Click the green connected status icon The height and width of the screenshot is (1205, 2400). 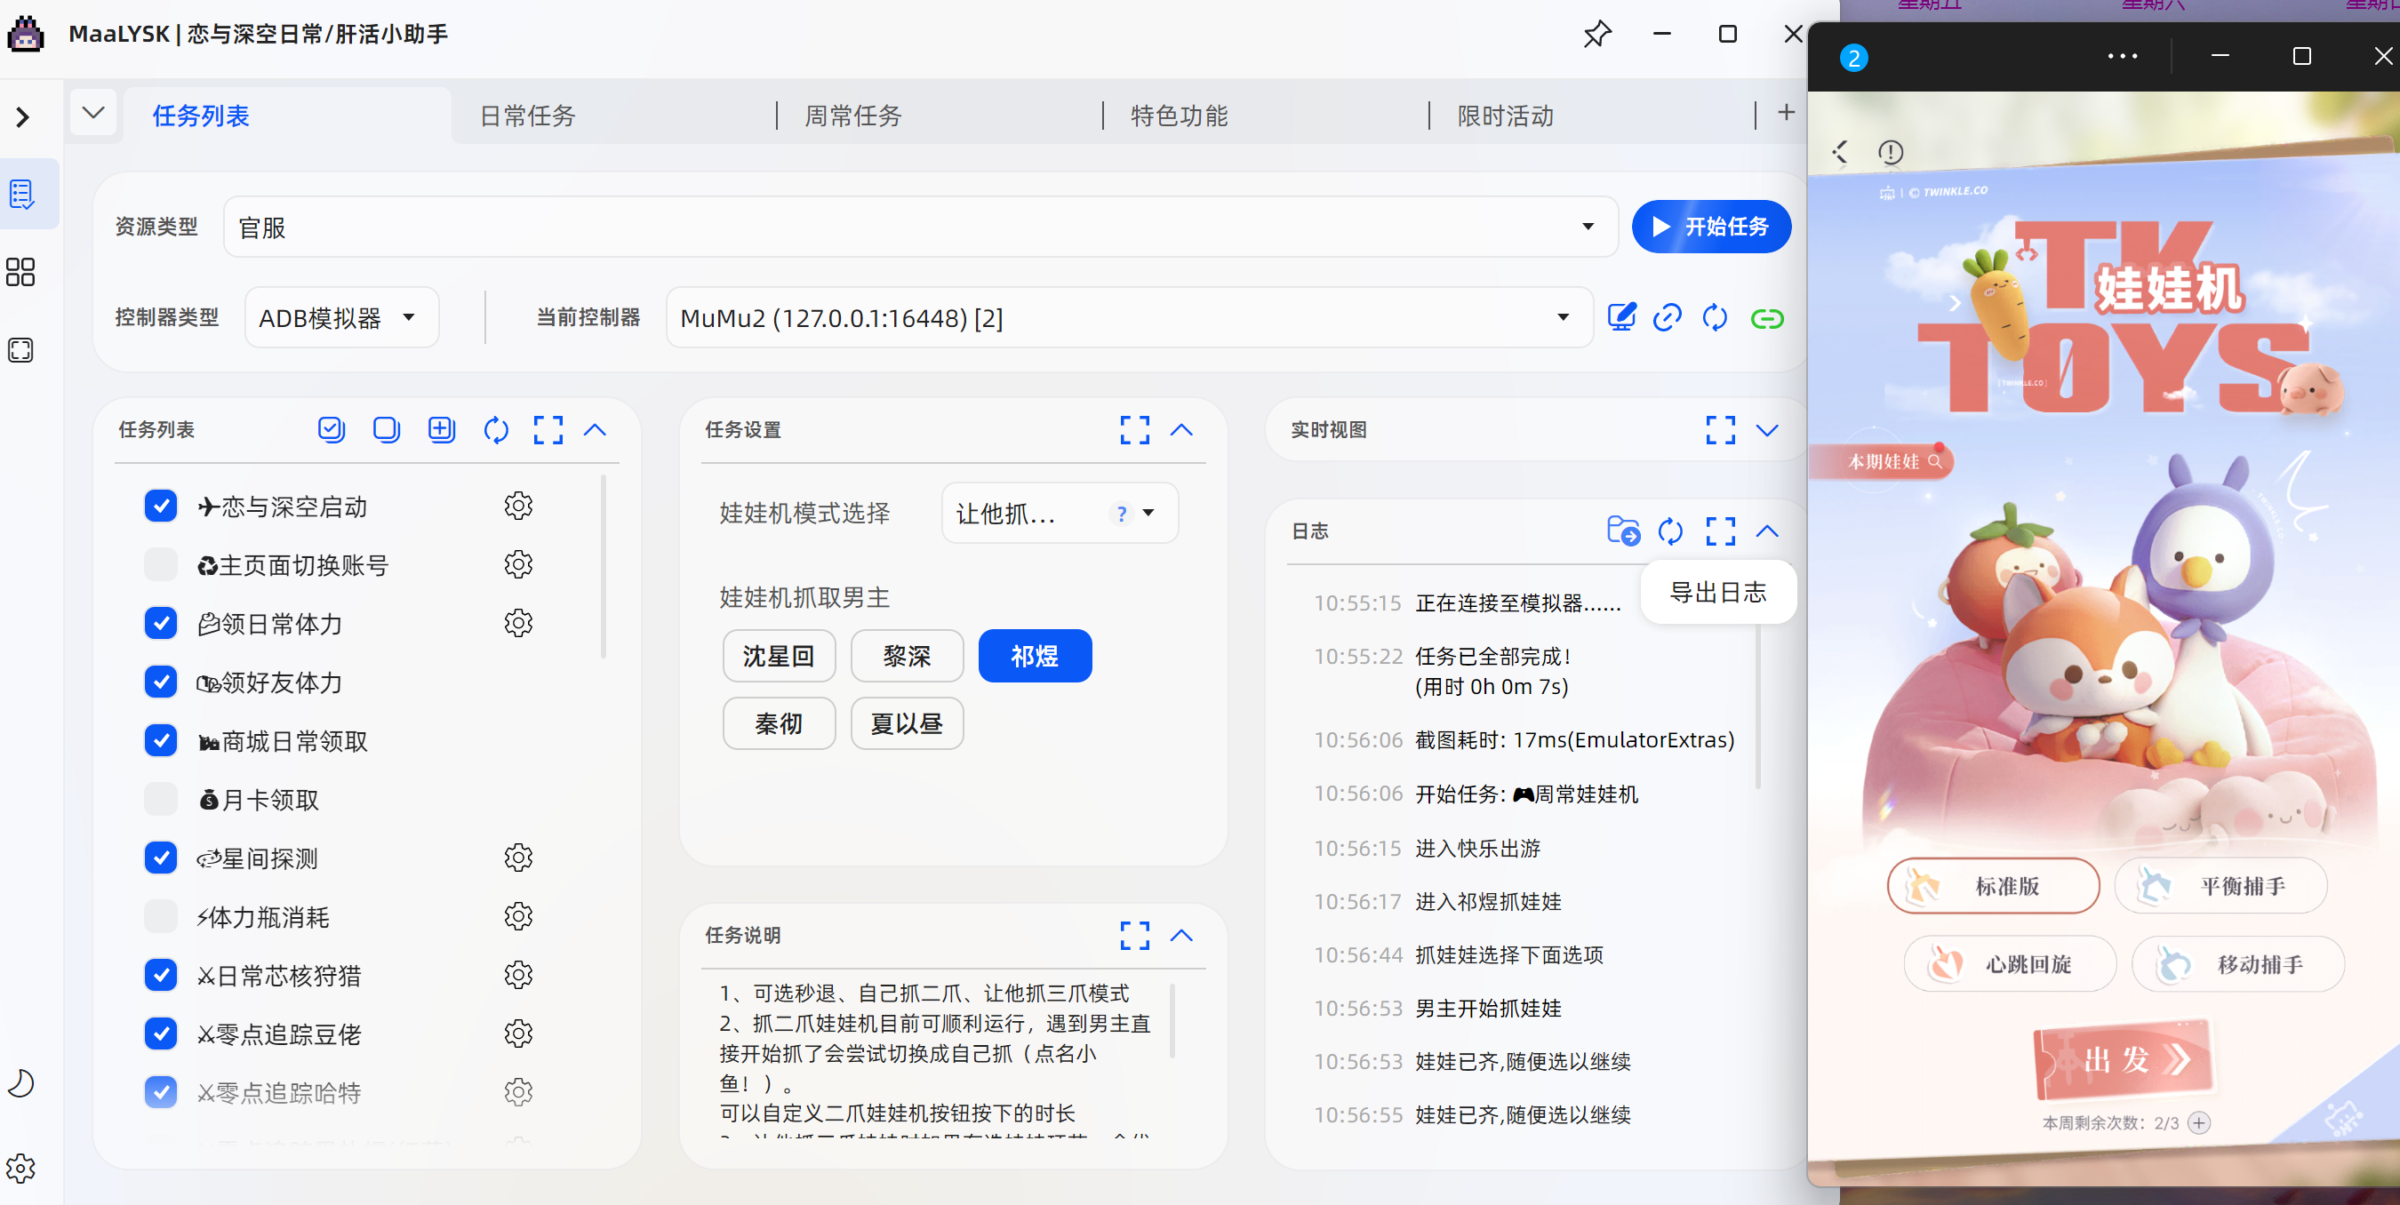pyautogui.click(x=1766, y=318)
